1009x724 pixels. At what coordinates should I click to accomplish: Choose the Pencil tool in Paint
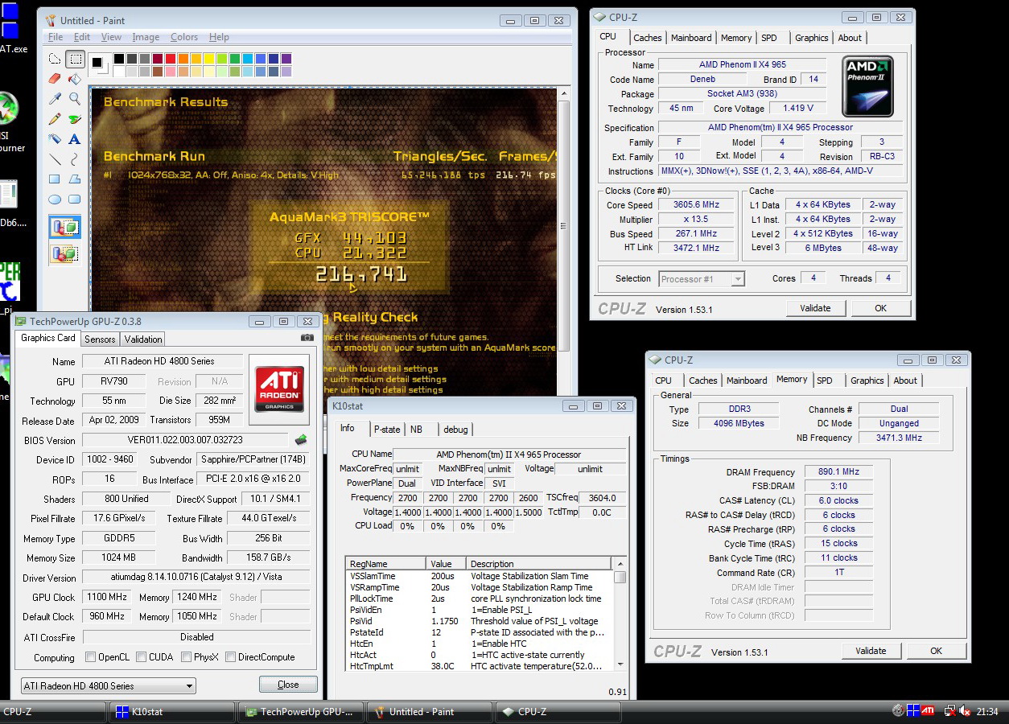click(x=55, y=119)
